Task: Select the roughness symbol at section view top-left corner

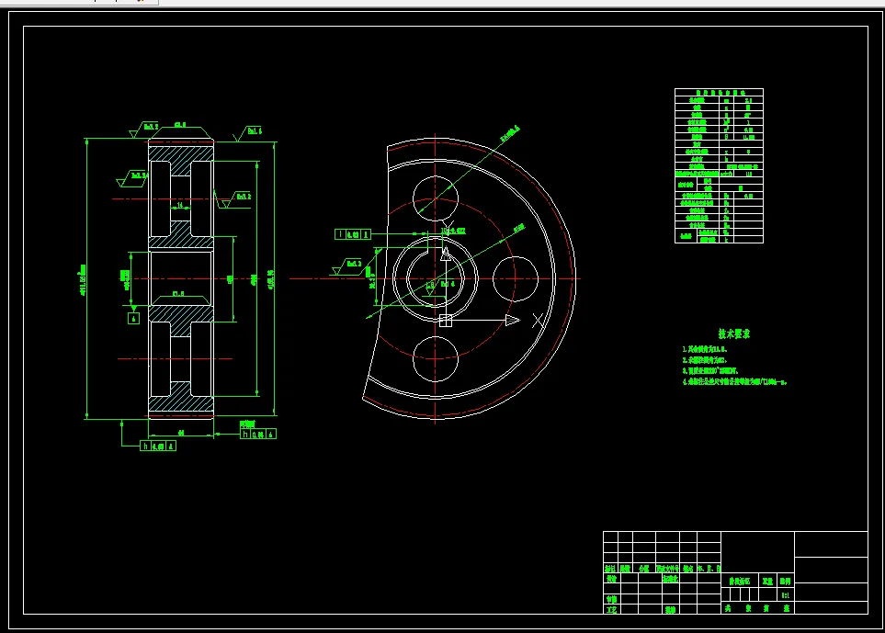Action: (144, 130)
